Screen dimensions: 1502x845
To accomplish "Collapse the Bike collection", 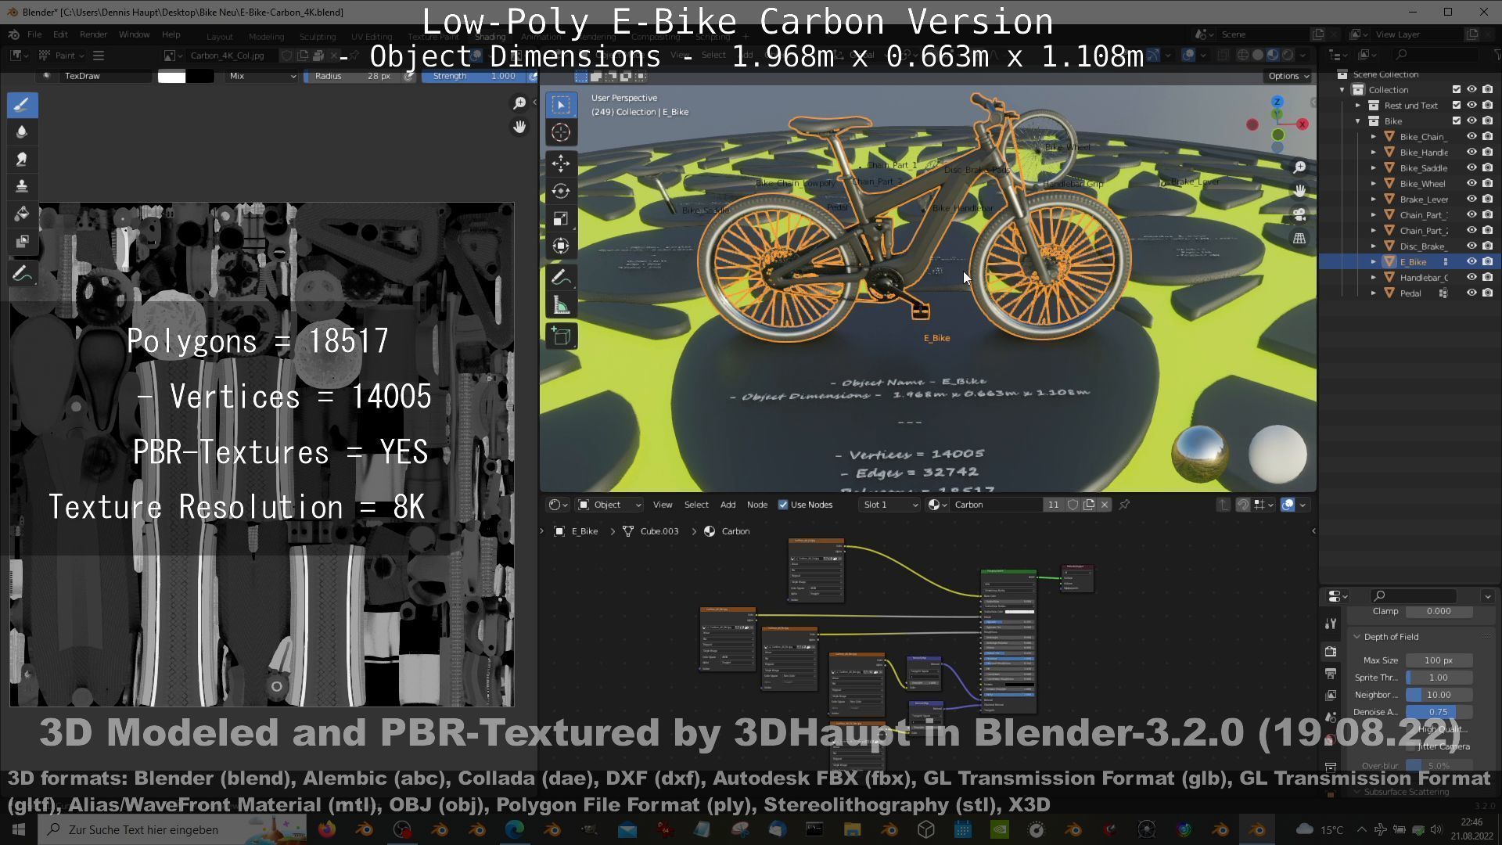I will click(1358, 121).
